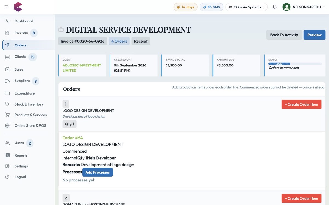
Task: Open Products & Services
Action: (x=31, y=115)
